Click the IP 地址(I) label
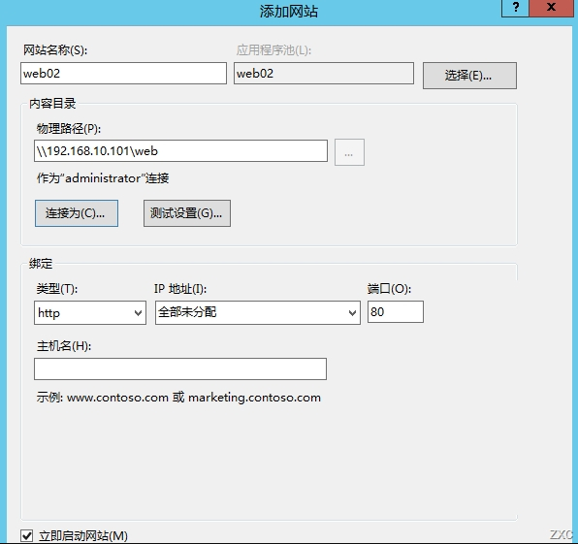578x544 pixels. pos(180,289)
